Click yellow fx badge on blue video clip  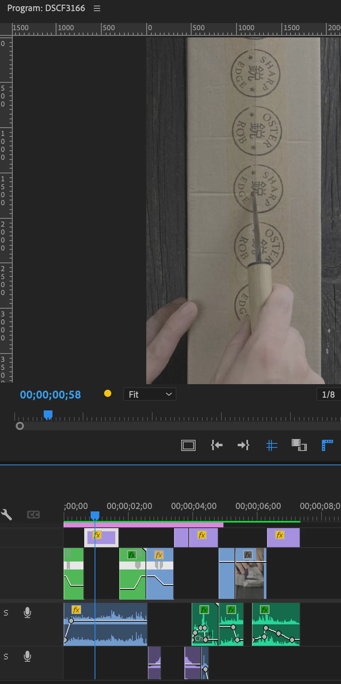(159, 555)
